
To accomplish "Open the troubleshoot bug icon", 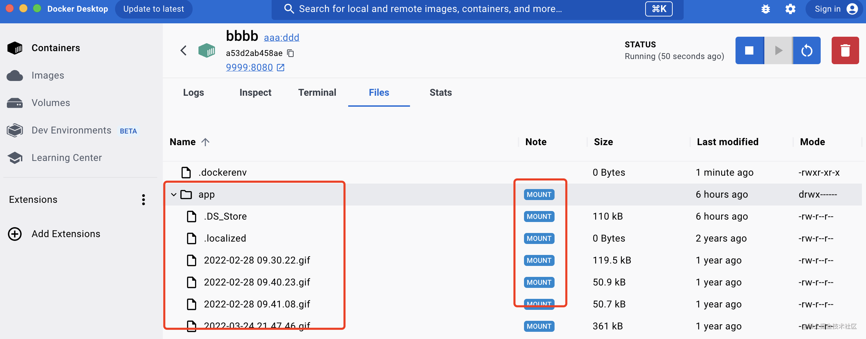I will point(765,9).
